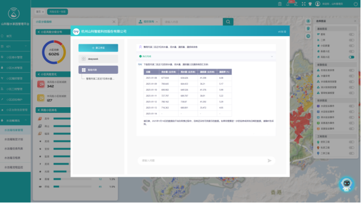
Task: Select the deepseek workspace item
Action: pyautogui.click(x=98, y=59)
